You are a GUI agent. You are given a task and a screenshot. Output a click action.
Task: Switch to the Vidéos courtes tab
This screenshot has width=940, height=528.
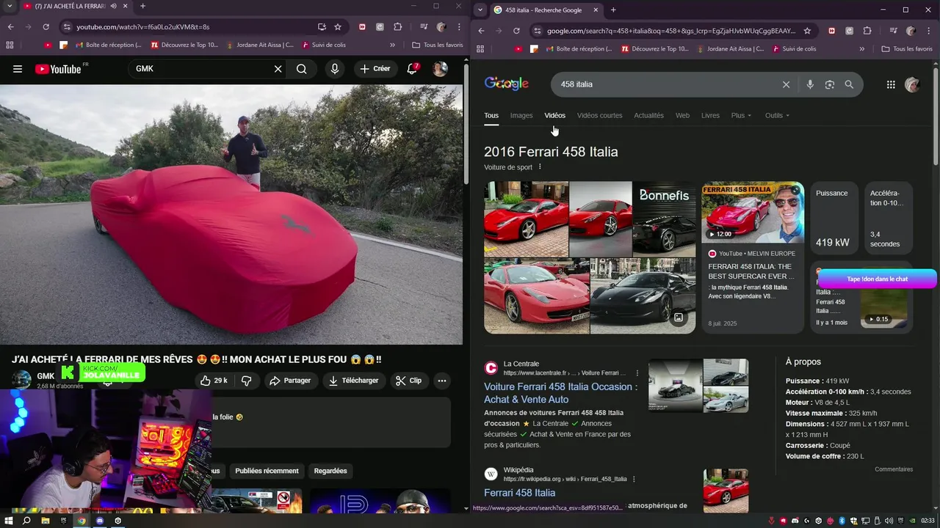pyautogui.click(x=599, y=115)
